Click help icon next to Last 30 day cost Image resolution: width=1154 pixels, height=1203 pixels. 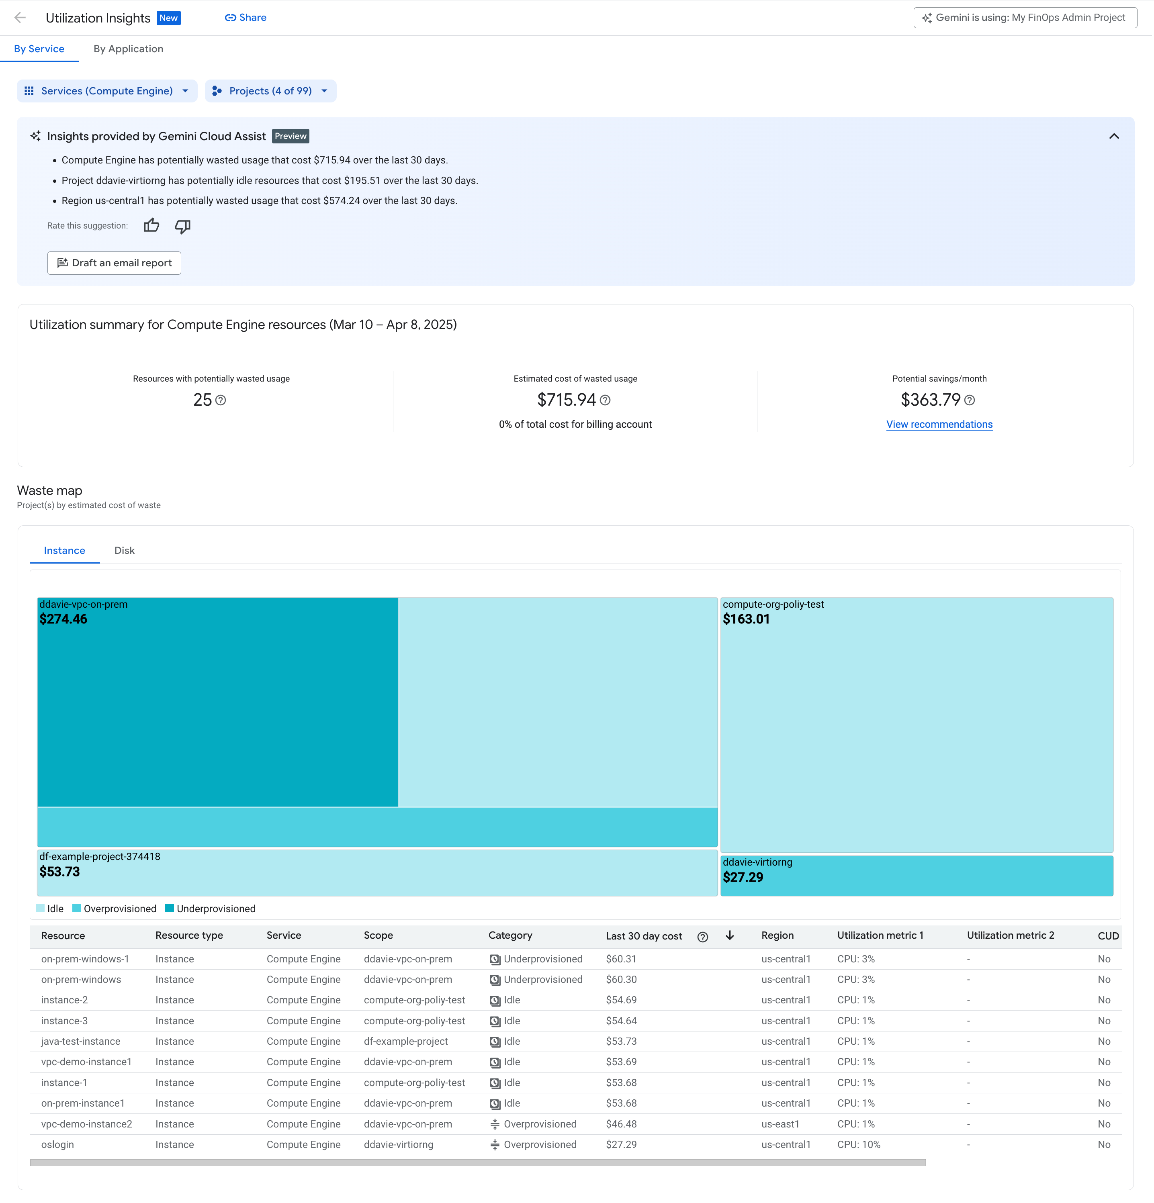(x=702, y=937)
